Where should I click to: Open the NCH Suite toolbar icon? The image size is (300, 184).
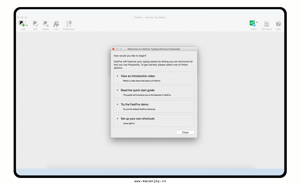click(266, 24)
